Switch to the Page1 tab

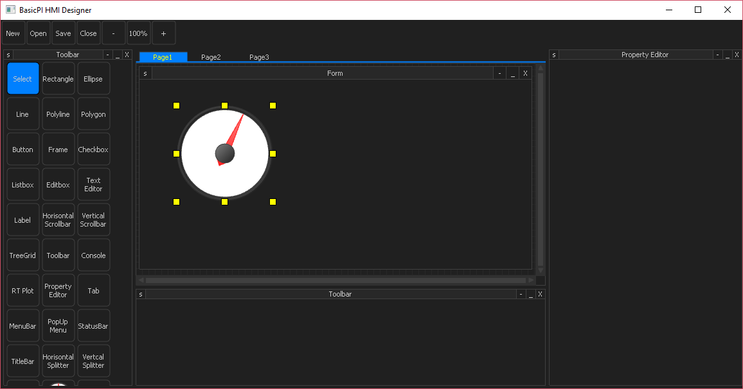pyautogui.click(x=163, y=56)
